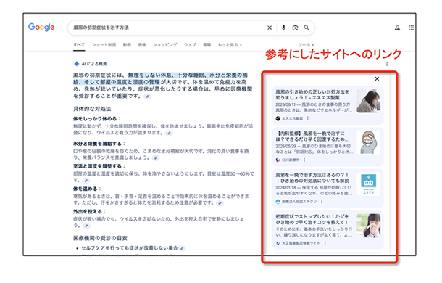Start voice search with the microphone icon
442x283 pixels.
(x=283, y=28)
